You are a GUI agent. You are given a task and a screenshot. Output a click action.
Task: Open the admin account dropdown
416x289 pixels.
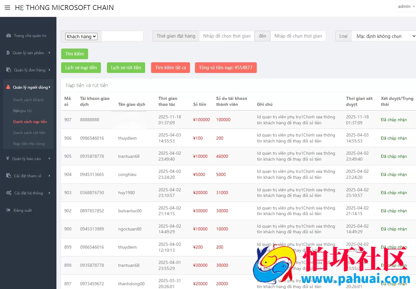coord(406,7)
